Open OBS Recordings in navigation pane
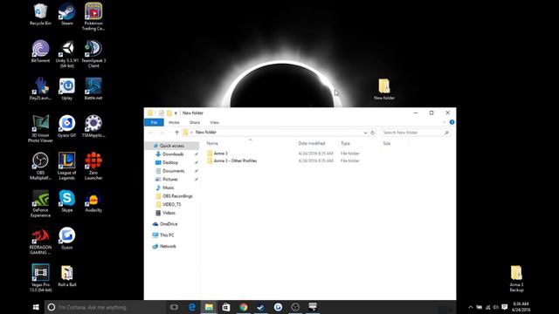Screen dimensions: 559x314 click(177, 196)
